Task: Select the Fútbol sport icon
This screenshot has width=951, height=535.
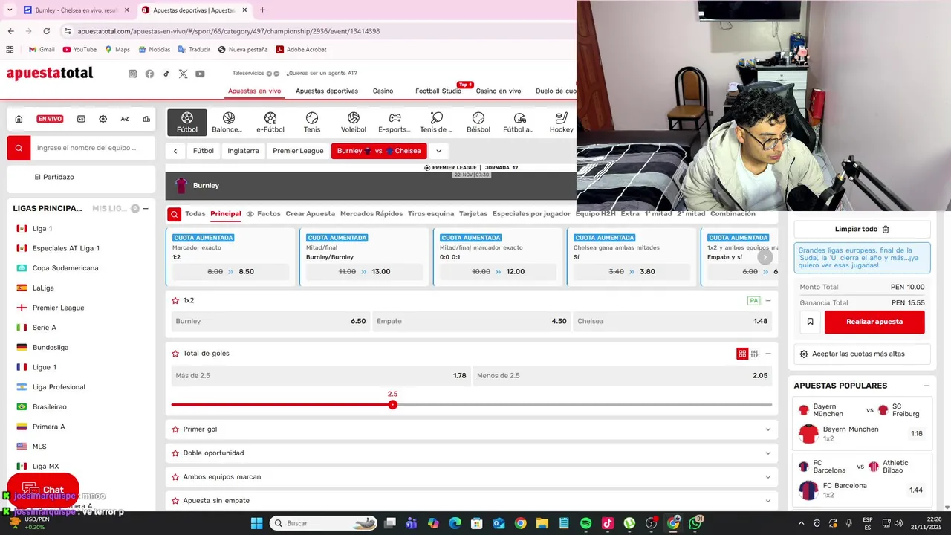Action: (x=187, y=123)
